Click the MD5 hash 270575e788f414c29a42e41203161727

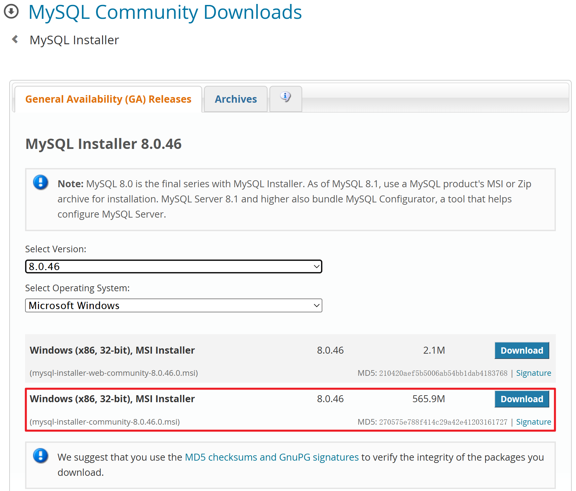pyautogui.click(x=443, y=422)
